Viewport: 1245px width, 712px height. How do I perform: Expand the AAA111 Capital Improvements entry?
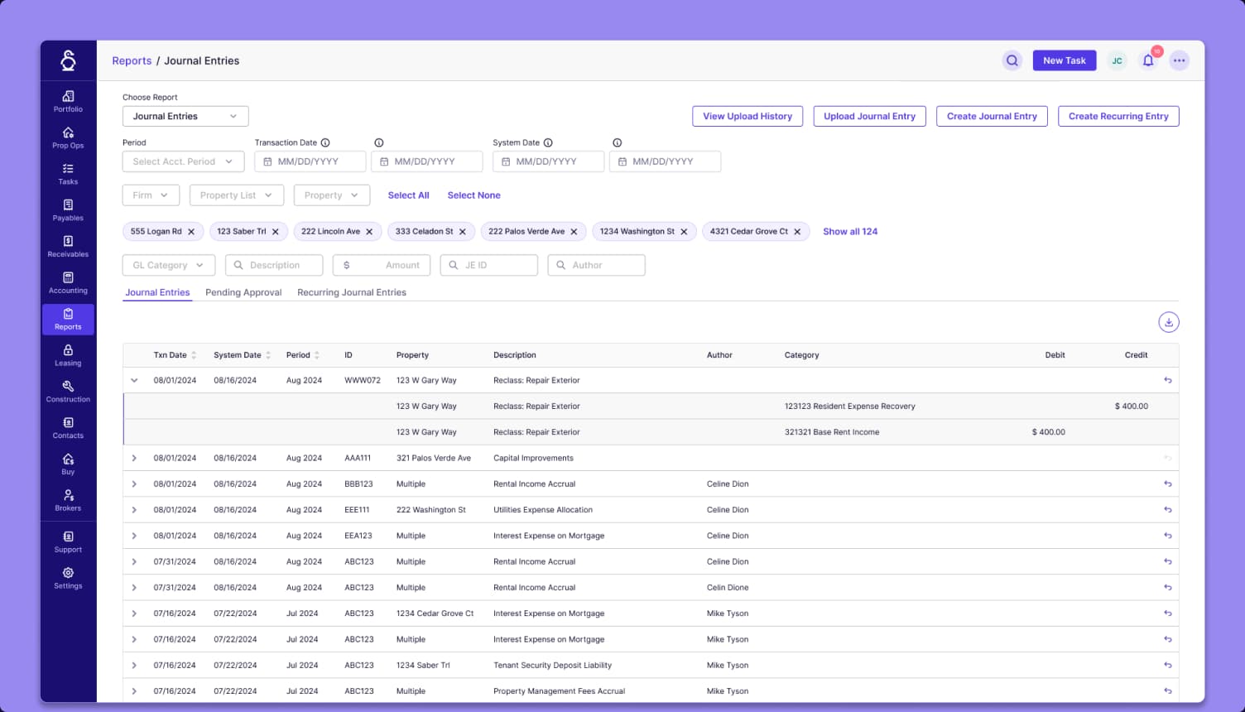[134, 458]
